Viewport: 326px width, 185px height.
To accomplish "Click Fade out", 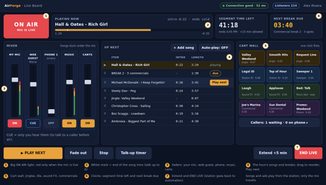I will pyautogui.click(x=78, y=153).
